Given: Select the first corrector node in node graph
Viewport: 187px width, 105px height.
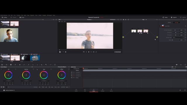Looking at the screenshot, I should [134, 31].
